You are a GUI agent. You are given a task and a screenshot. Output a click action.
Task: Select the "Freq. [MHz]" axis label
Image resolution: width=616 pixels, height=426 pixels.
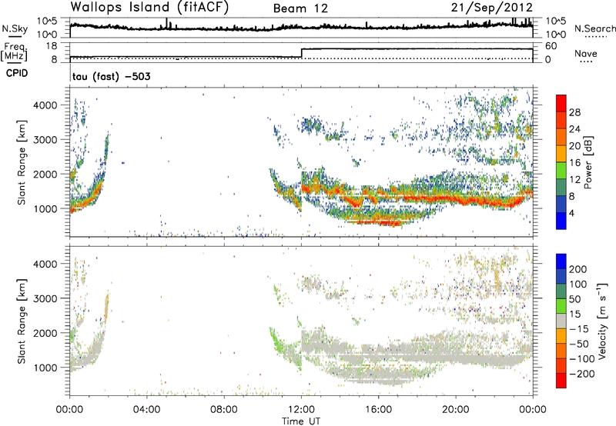15,52
